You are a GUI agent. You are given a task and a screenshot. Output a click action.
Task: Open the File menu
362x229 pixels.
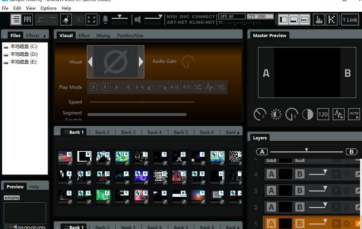pos(5,8)
